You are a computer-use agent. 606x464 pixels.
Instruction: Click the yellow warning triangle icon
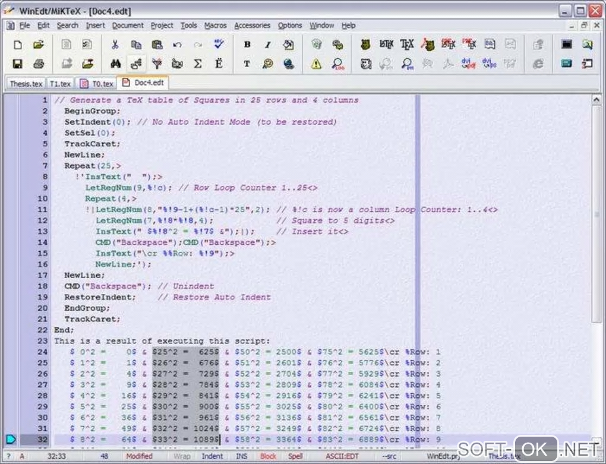pos(317,64)
